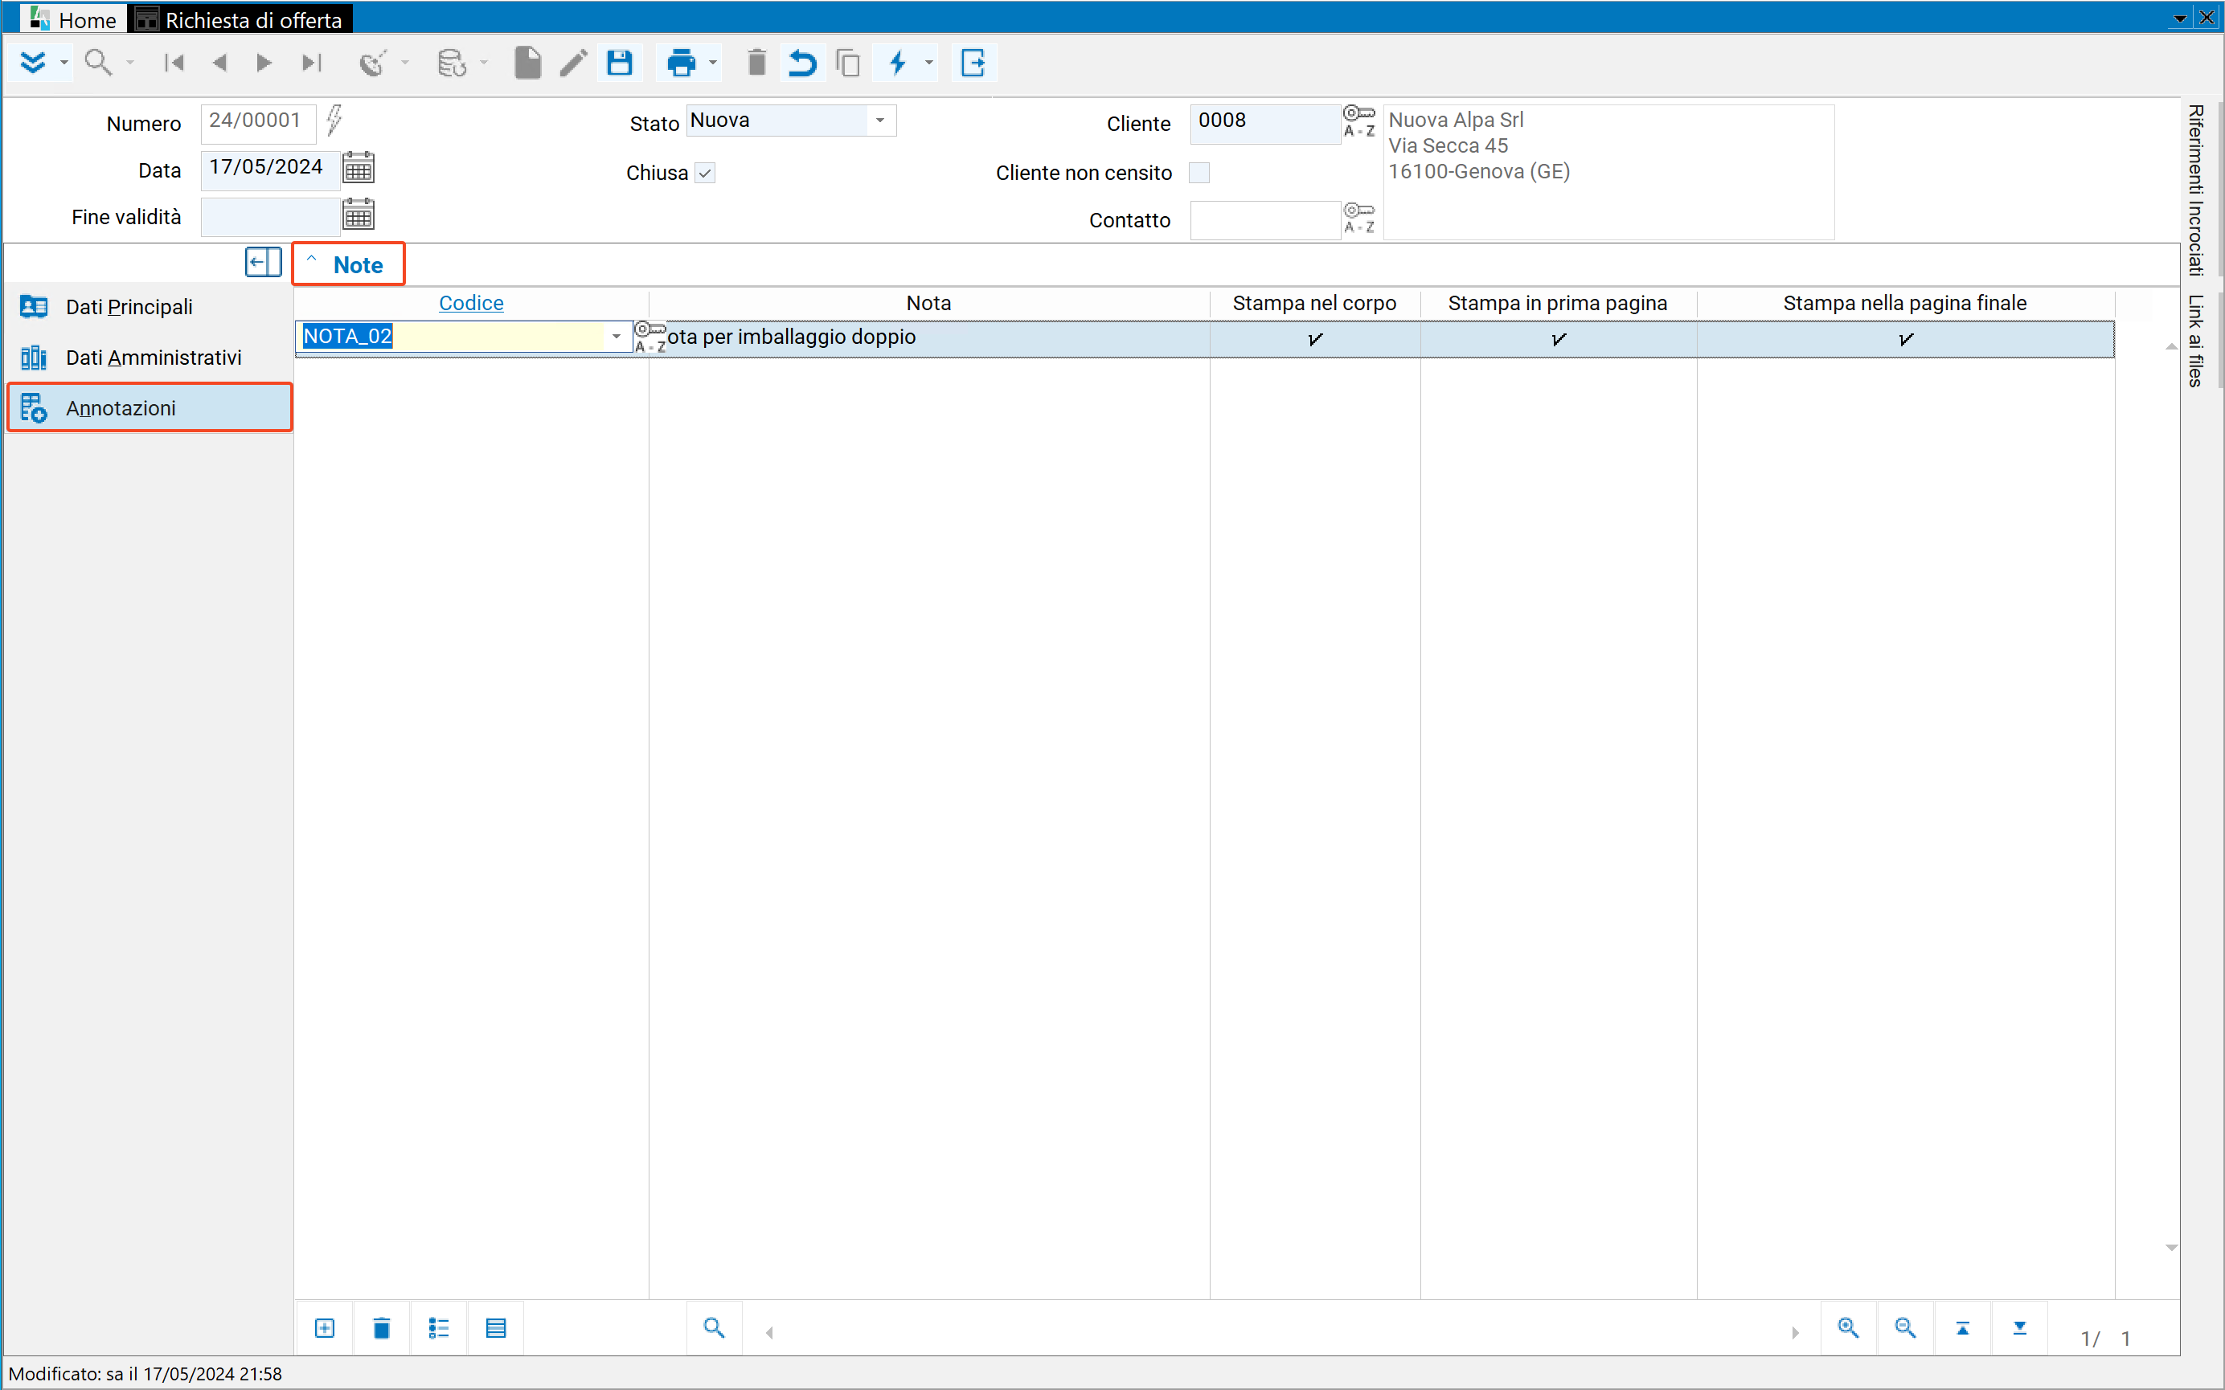Open the search magnifier tool in toolbar

tap(97, 63)
